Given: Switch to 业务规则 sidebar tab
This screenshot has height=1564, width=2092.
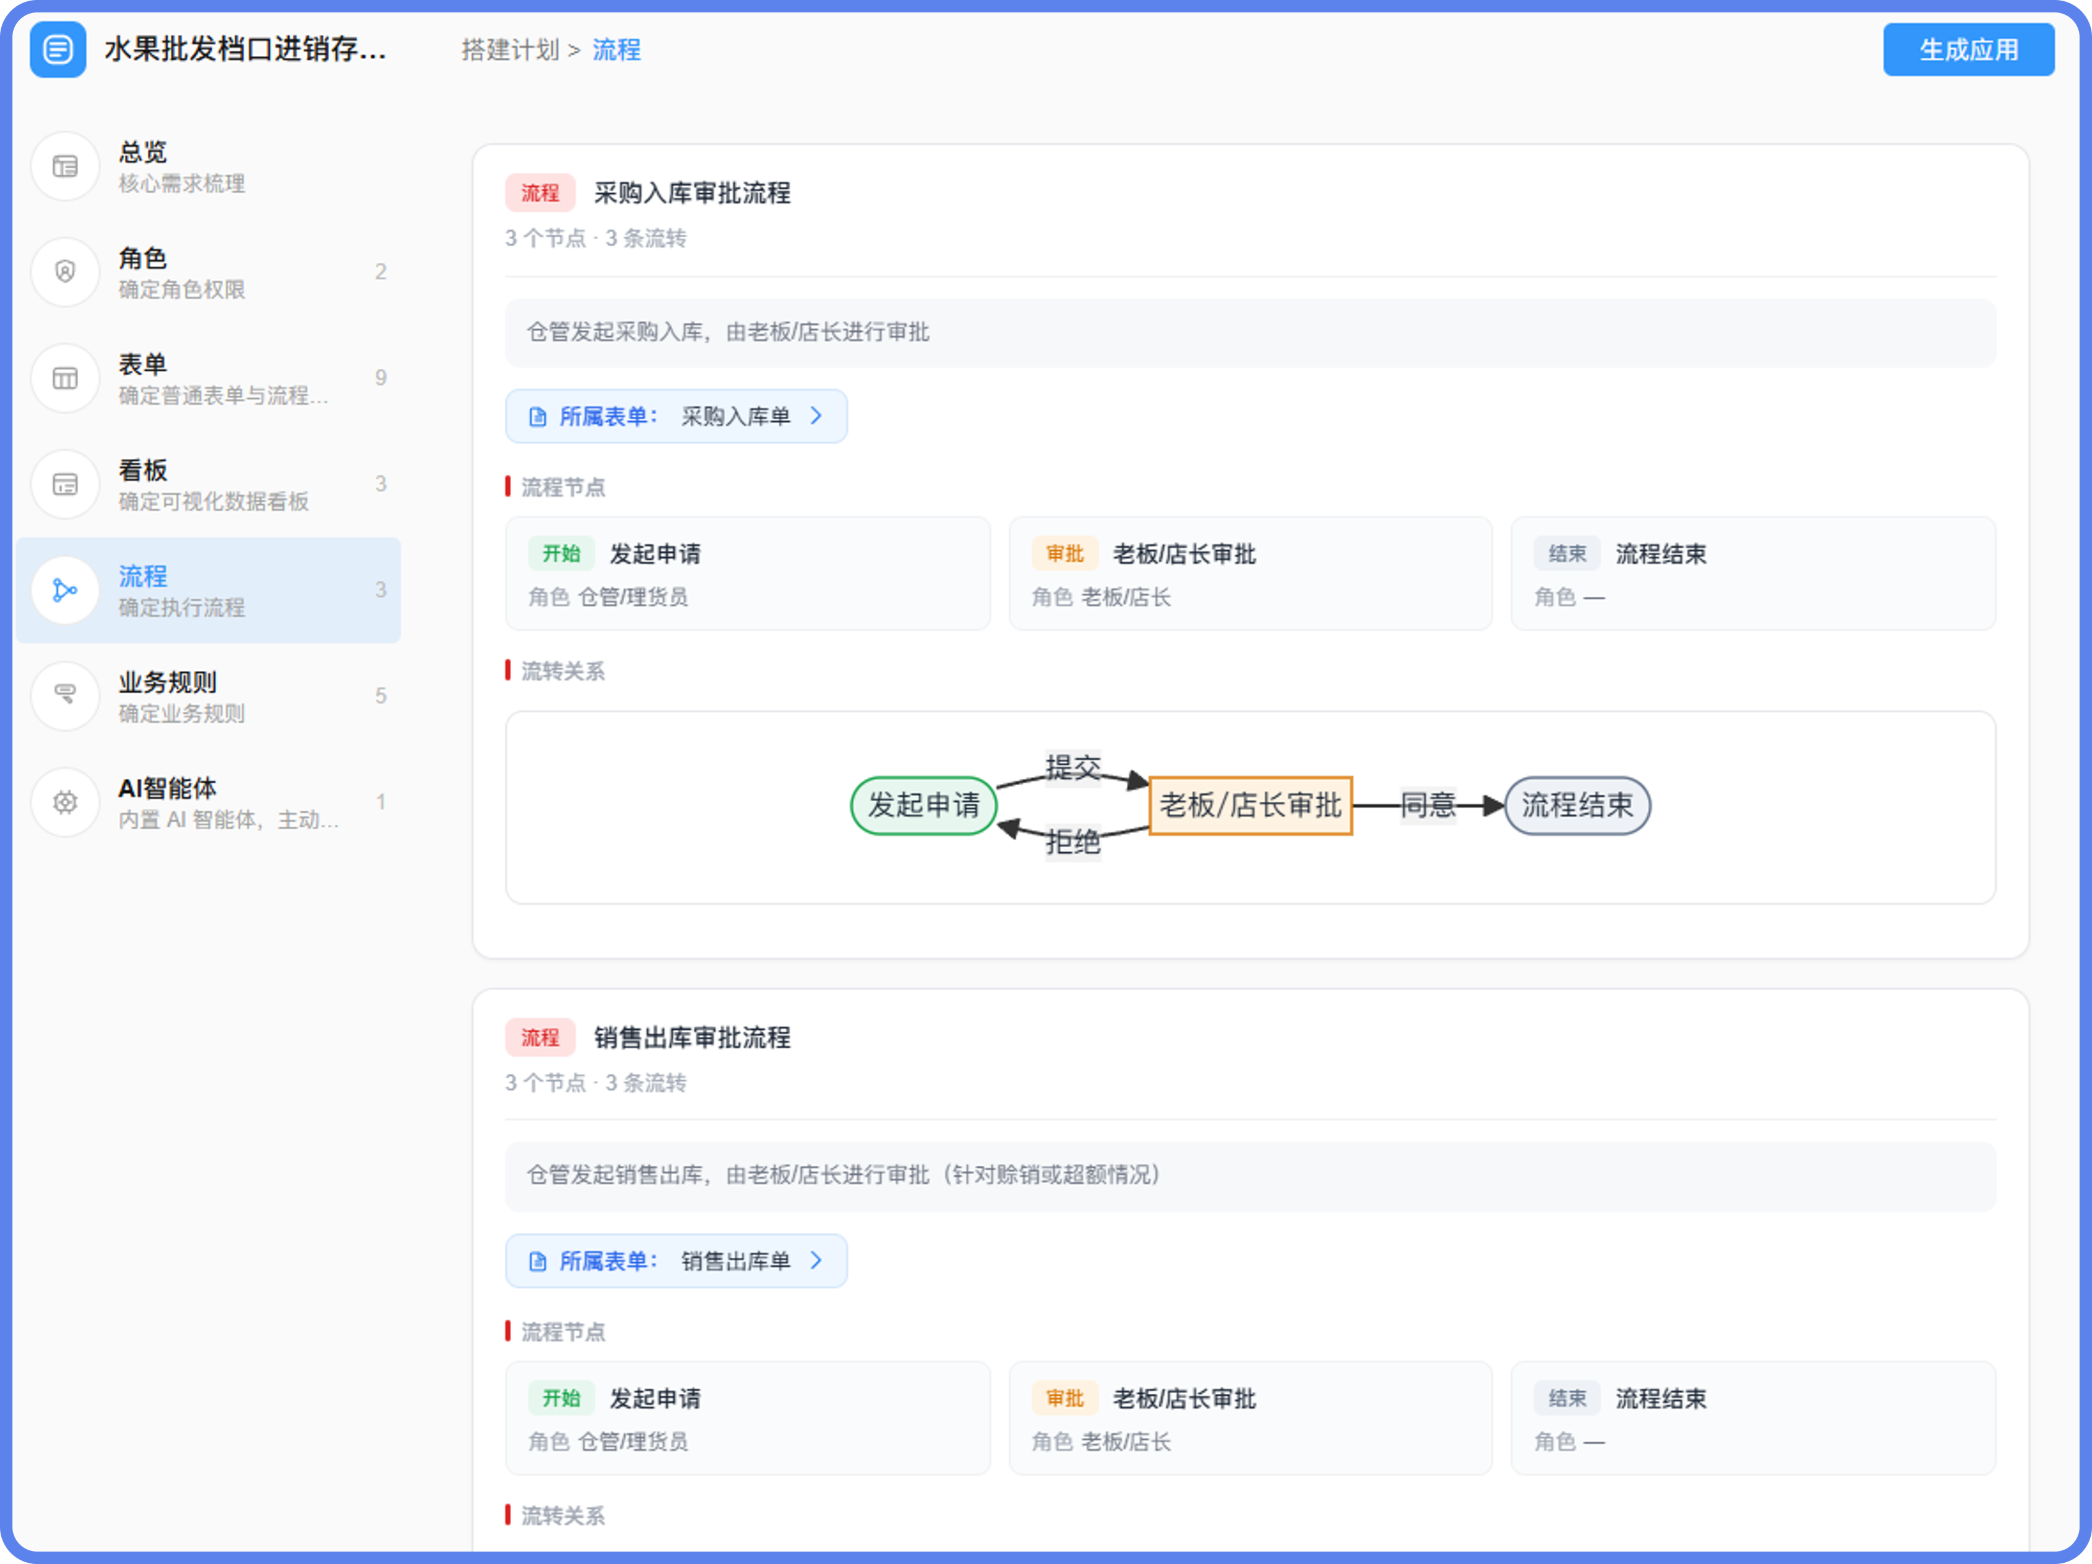Looking at the screenshot, I should pos(208,696).
